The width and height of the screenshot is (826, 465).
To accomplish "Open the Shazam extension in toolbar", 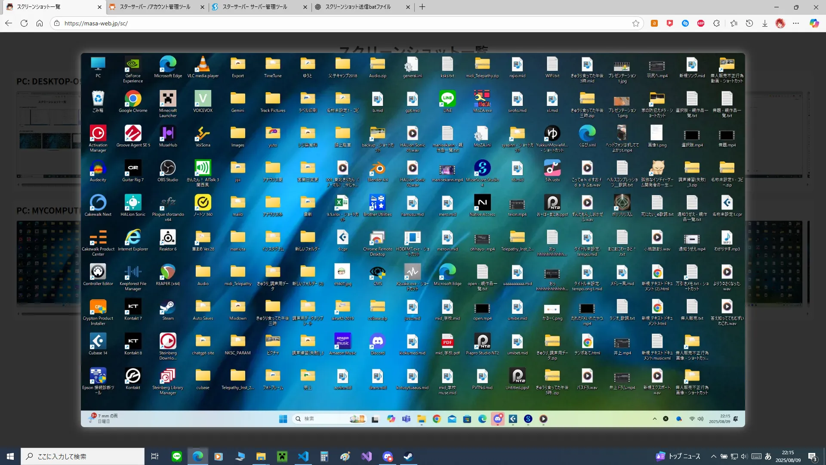I will [685, 23].
